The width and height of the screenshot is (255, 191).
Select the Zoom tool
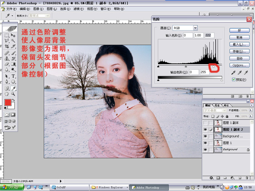click(13, 94)
